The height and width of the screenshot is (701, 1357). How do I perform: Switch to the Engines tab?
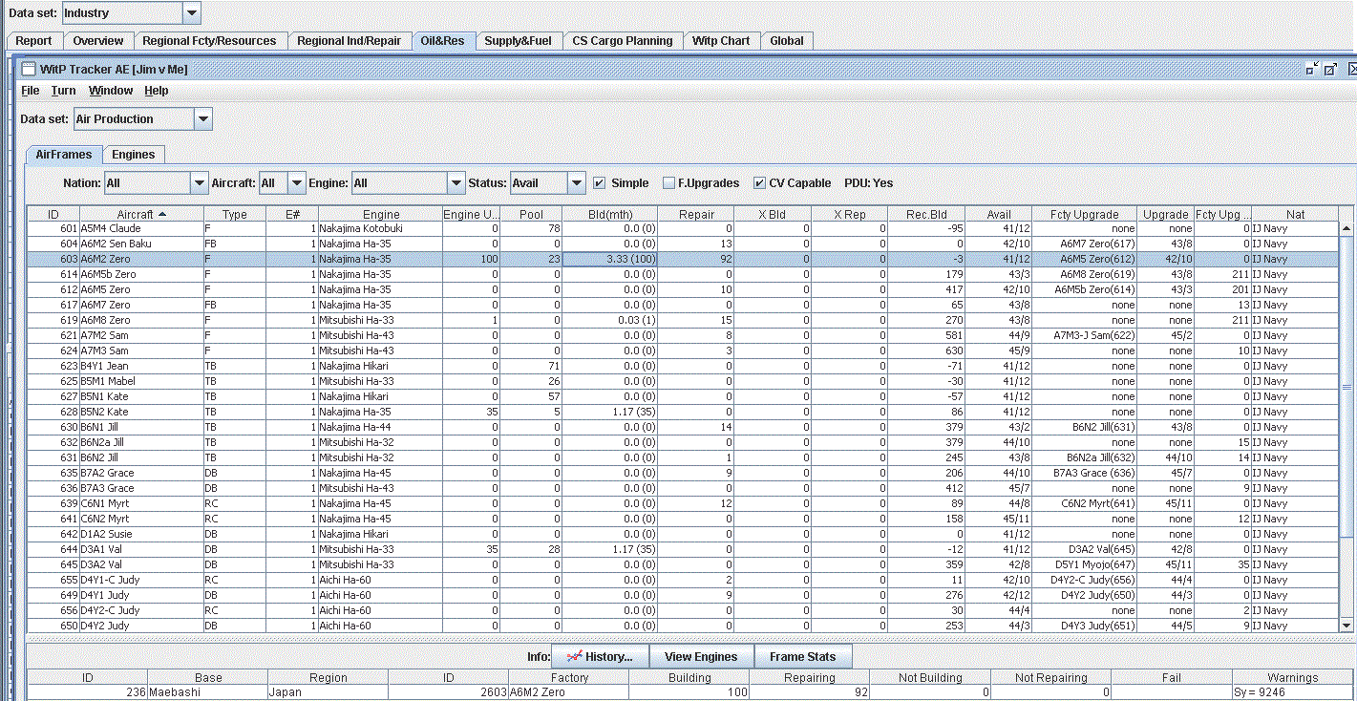(x=133, y=155)
